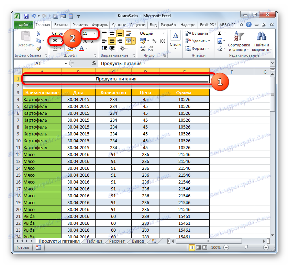289x265 pixels.
Task: Apply bold with the Ж button
Action: pos(55,41)
